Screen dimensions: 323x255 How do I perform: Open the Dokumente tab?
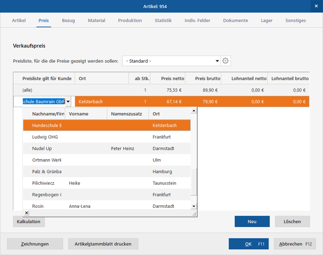(x=235, y=20)
